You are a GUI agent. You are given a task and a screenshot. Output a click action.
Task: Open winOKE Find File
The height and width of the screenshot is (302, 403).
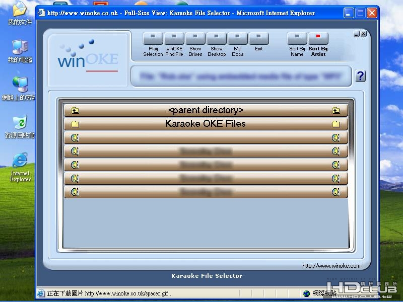click(x=174, y=39)
